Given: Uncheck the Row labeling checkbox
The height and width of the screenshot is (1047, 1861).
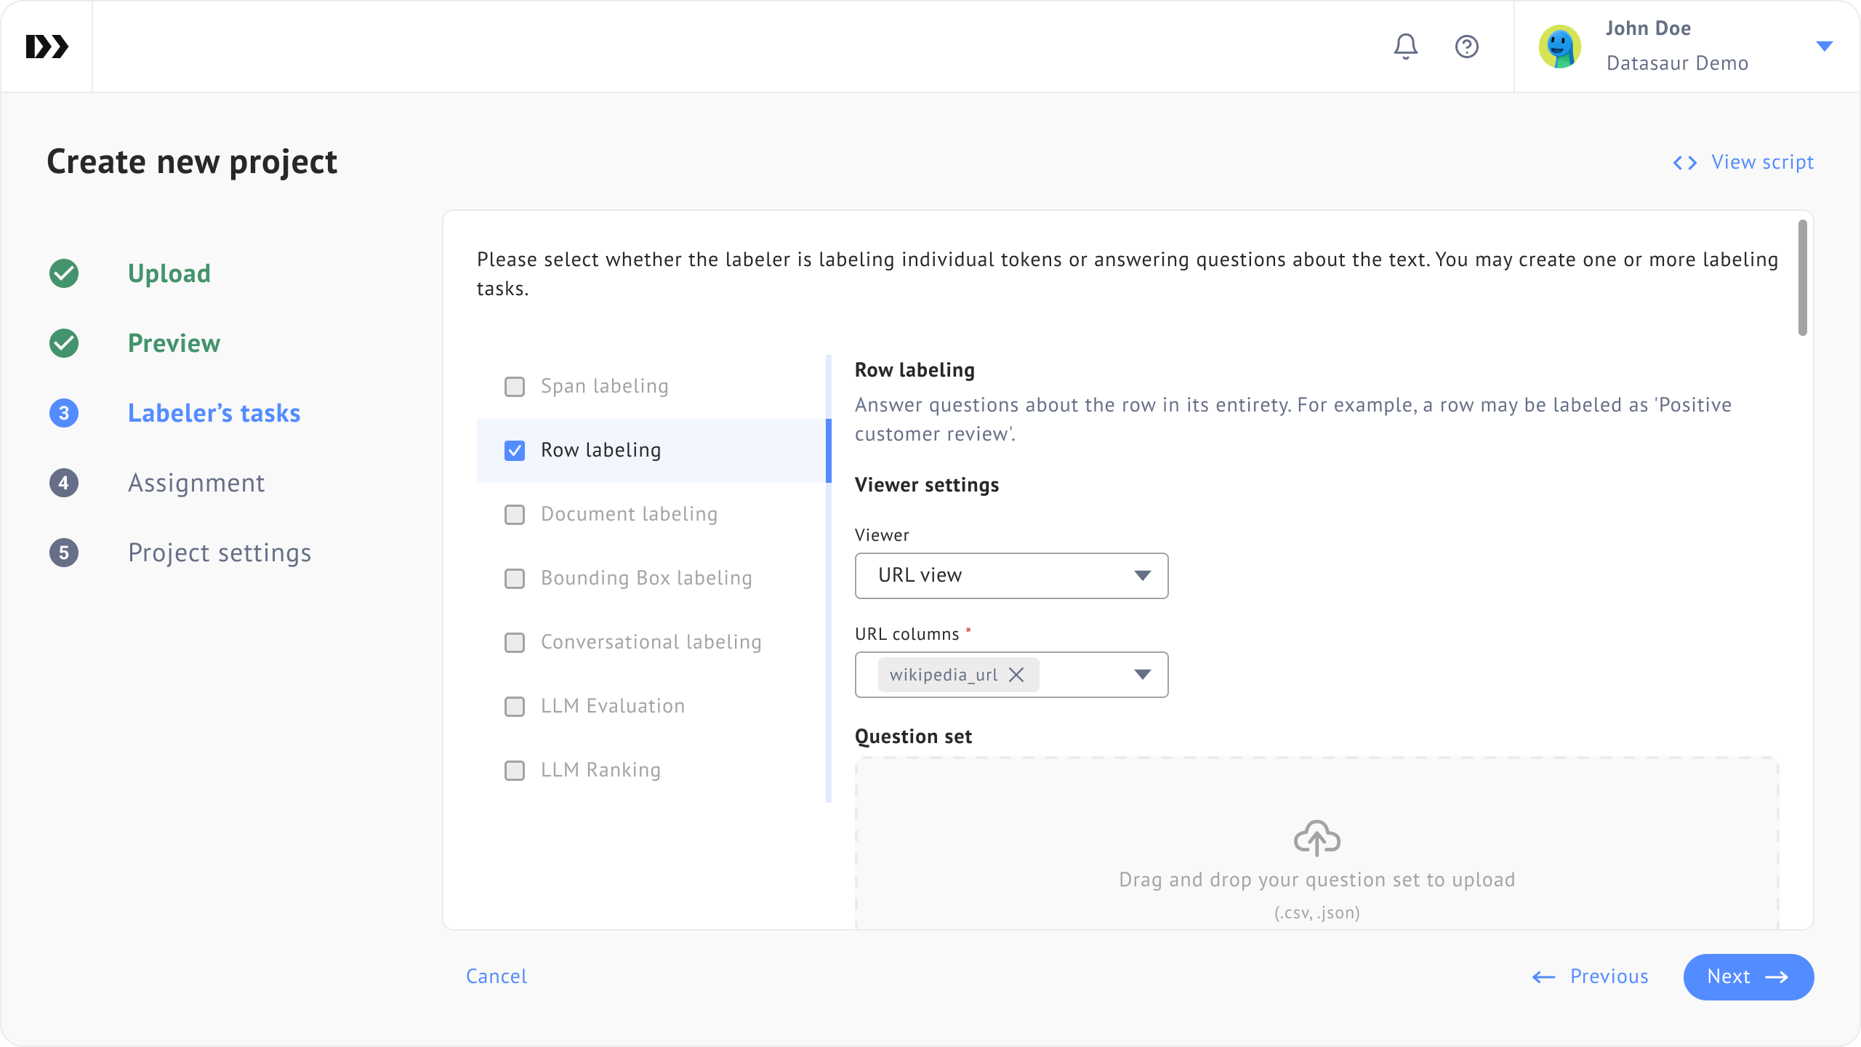Looking at the screenshot, I should 515,450.
